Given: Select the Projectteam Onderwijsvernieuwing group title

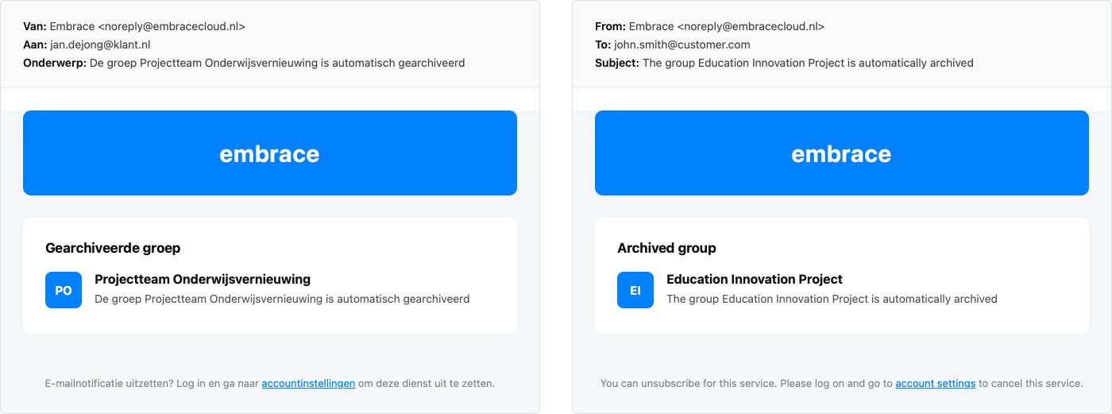Looking at the screenshot, I should [x=203, y=280].
